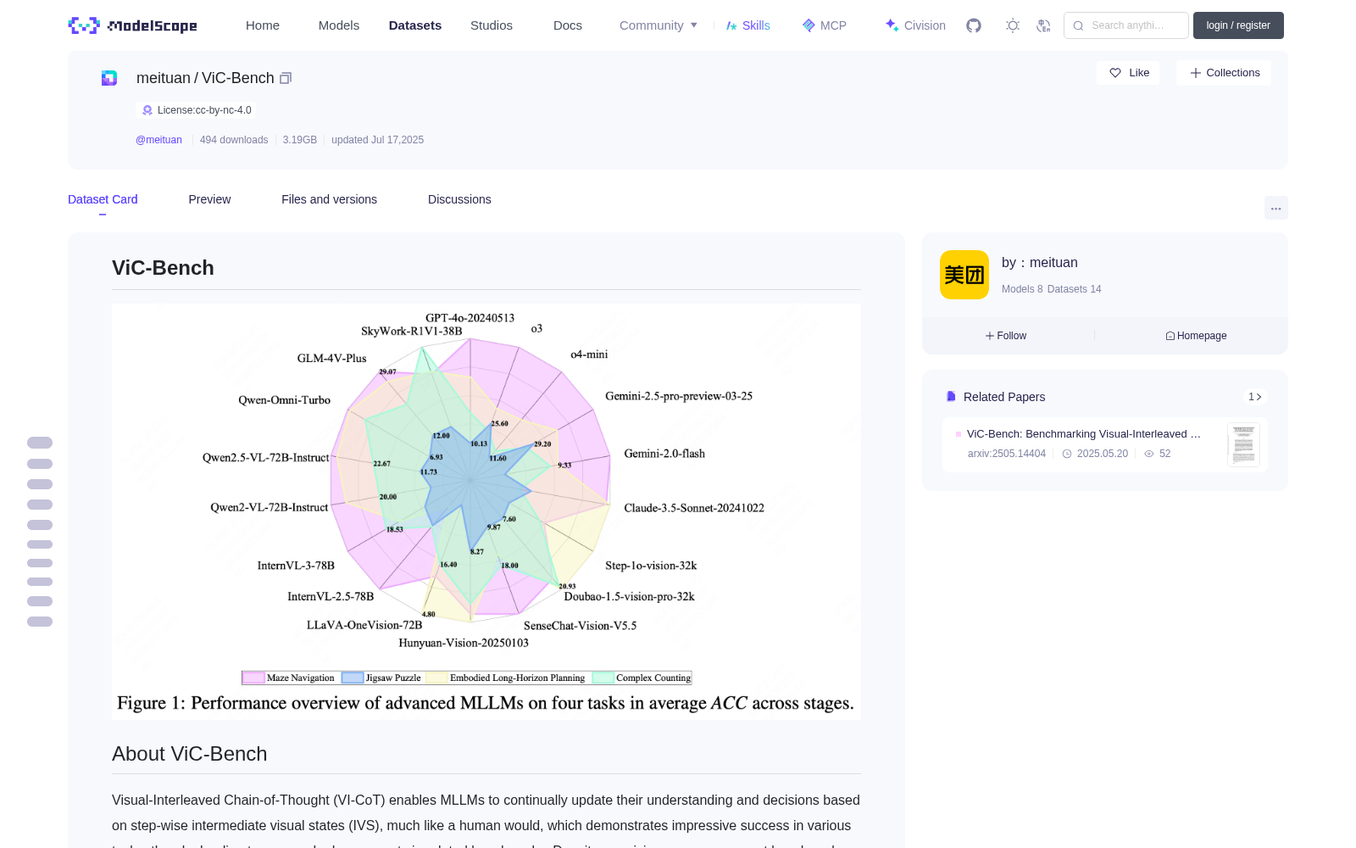Open the Preview tab
The height and width of the screenshot is (848, 1356).
pos(209,199)
